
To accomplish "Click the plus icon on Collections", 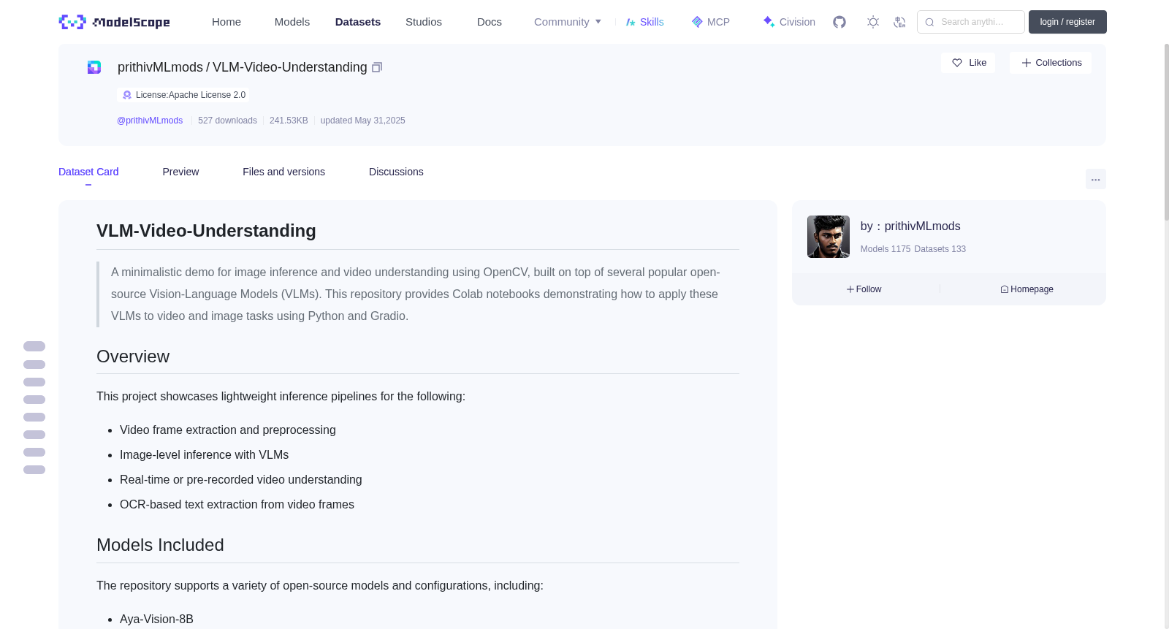I will tap(1027, 63).
